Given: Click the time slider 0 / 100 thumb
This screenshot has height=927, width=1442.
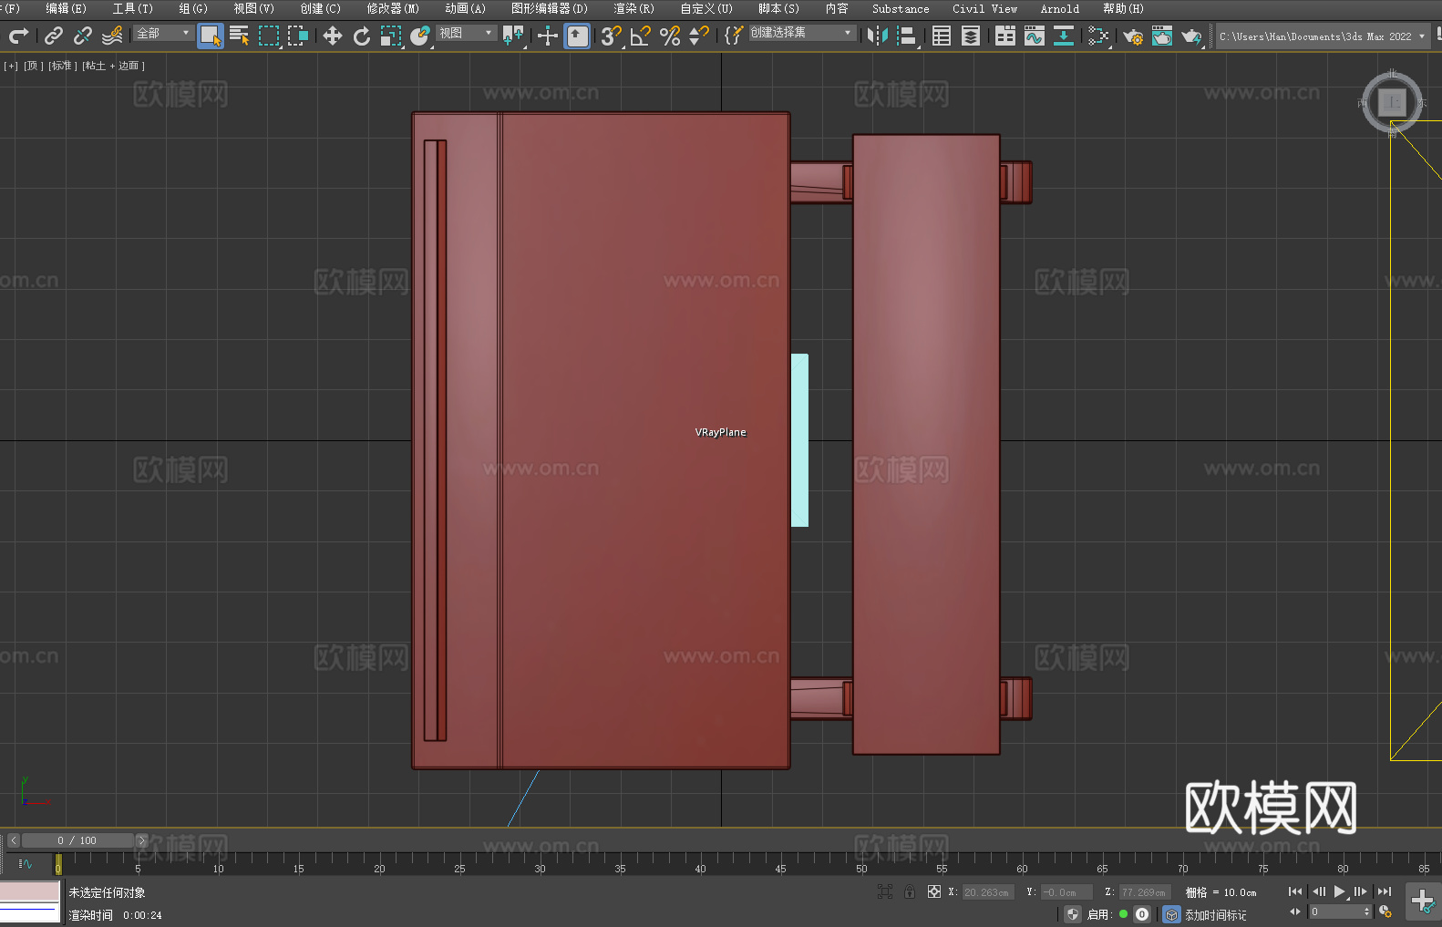Looking at the screenshot, I should [x=77, y=840].
